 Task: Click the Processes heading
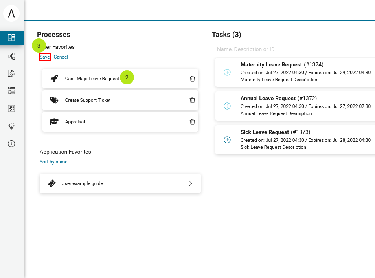click(x=53, y=35)
